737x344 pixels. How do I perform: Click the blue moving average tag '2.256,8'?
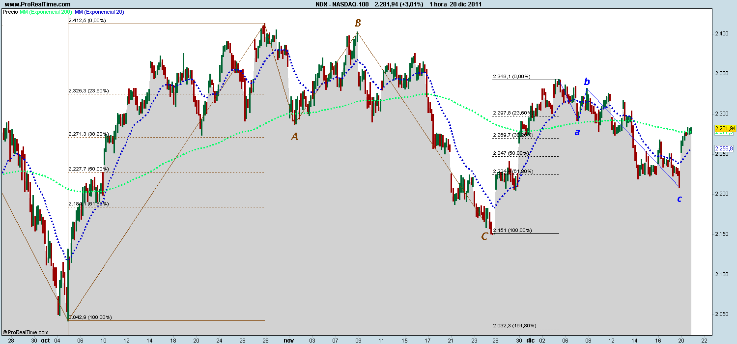point(725,148)
